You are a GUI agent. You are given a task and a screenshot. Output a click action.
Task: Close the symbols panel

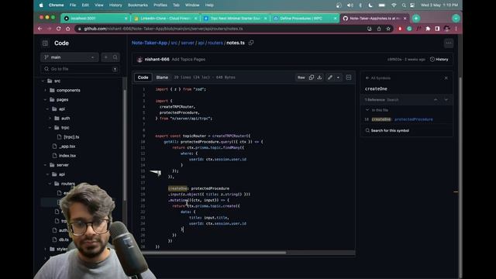[x=446, y=77]
